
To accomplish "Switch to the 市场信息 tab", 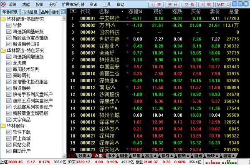I will 30,12.
